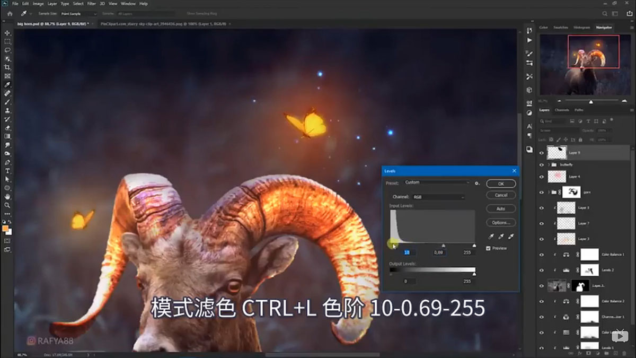This screenshot has height=358, width=636.
Task: Switch to the Channels tab
Action: pos(561,110)
